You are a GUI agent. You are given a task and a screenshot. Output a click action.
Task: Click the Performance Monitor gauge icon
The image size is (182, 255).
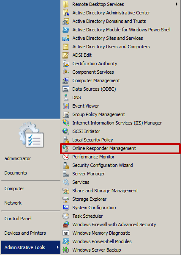pyautogui.click(x=66, y=157)
